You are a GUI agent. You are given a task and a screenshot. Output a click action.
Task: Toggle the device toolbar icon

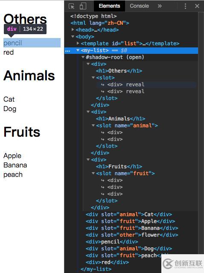[x=83, y=6]
